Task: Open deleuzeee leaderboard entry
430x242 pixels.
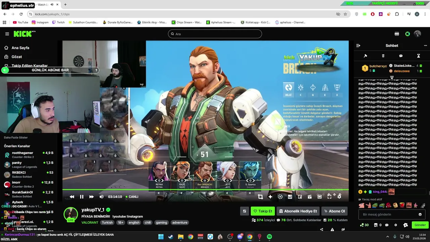Action: (405, 71)
